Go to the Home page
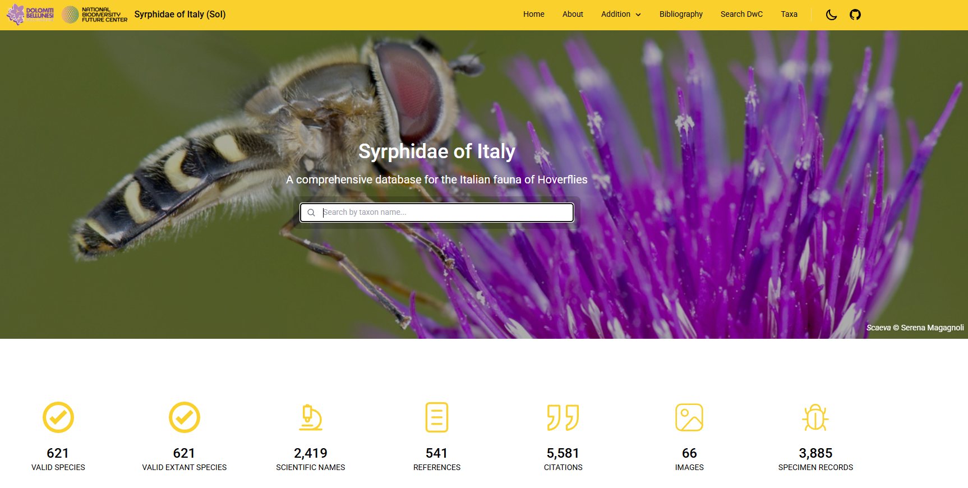Screen dimensions: 968x488 click(534, 15)
